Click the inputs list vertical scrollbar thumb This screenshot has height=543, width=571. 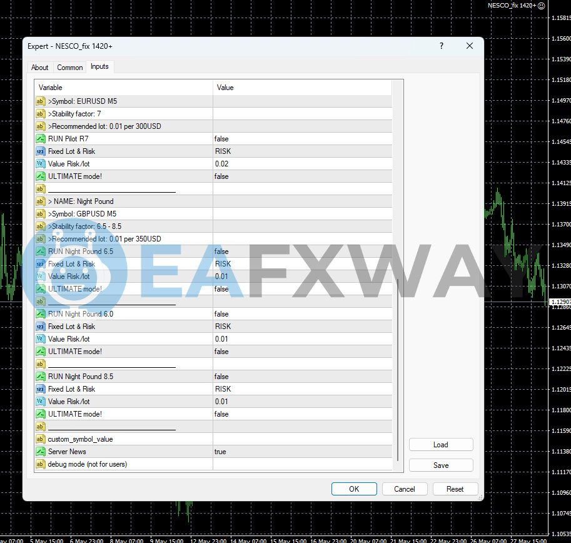(398, 370)
